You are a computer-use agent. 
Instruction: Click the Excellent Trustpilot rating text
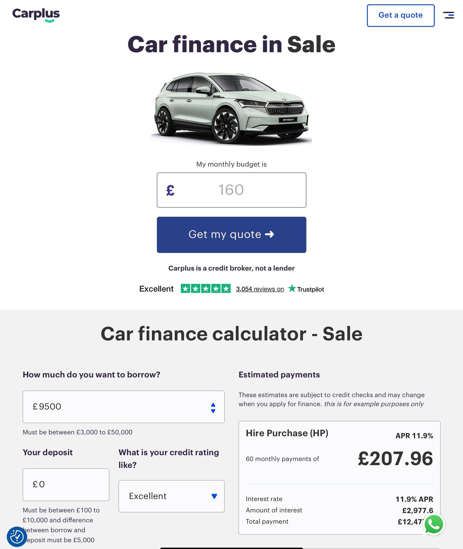point(156,289)
